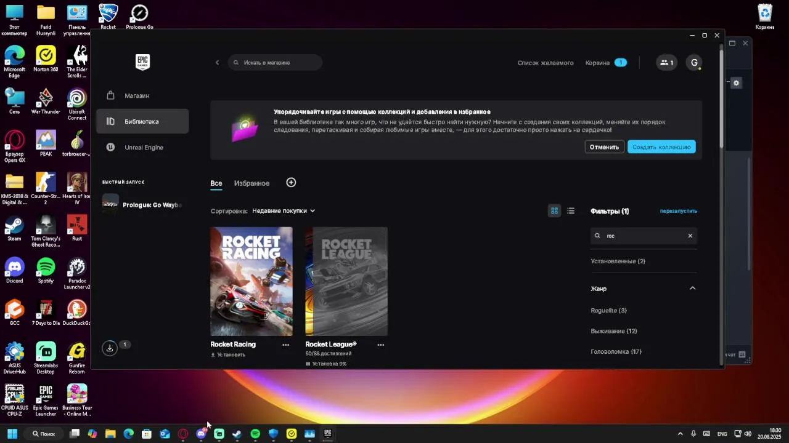
Task: Open Unreal Engine section
Action: (142, 148)
